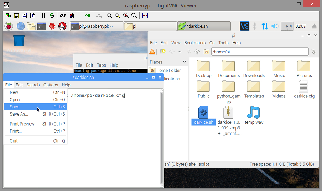Toggle full screen mode icon
The height and width of the screenshot is (191, 322).
point(145,16)
